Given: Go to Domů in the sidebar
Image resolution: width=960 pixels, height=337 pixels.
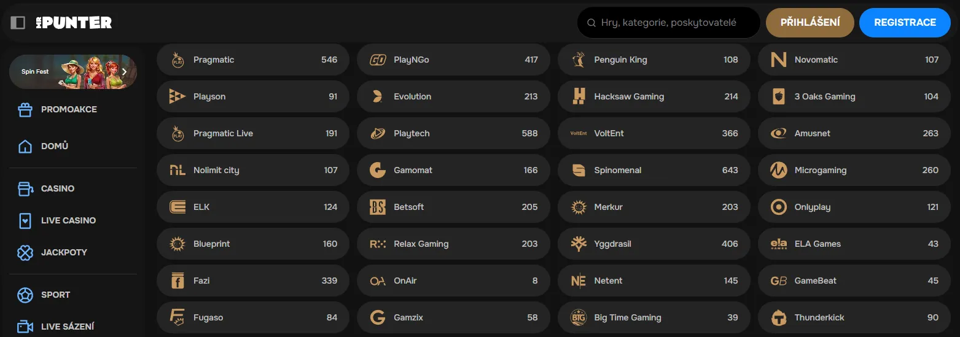Looking at the screenshot, I should pyautogui.click(x=54, y=146).
